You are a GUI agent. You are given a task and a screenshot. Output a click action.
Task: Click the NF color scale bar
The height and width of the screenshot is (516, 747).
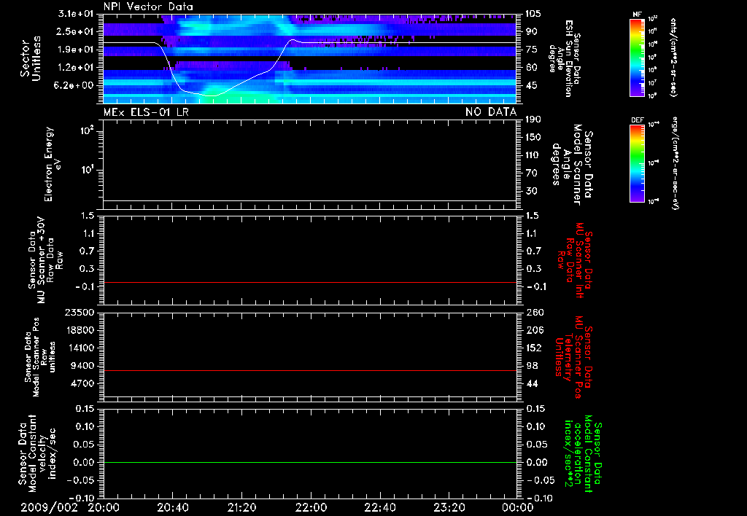tap(637, 57)
